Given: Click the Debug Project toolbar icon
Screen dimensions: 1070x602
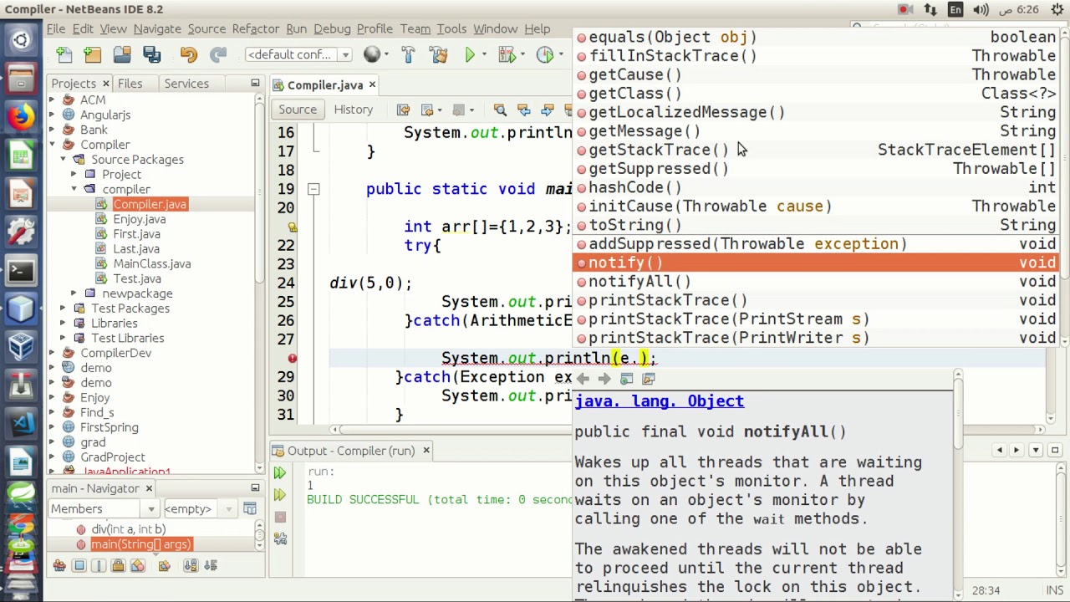Looking at the screenshot, I should (x=507, y=55).
